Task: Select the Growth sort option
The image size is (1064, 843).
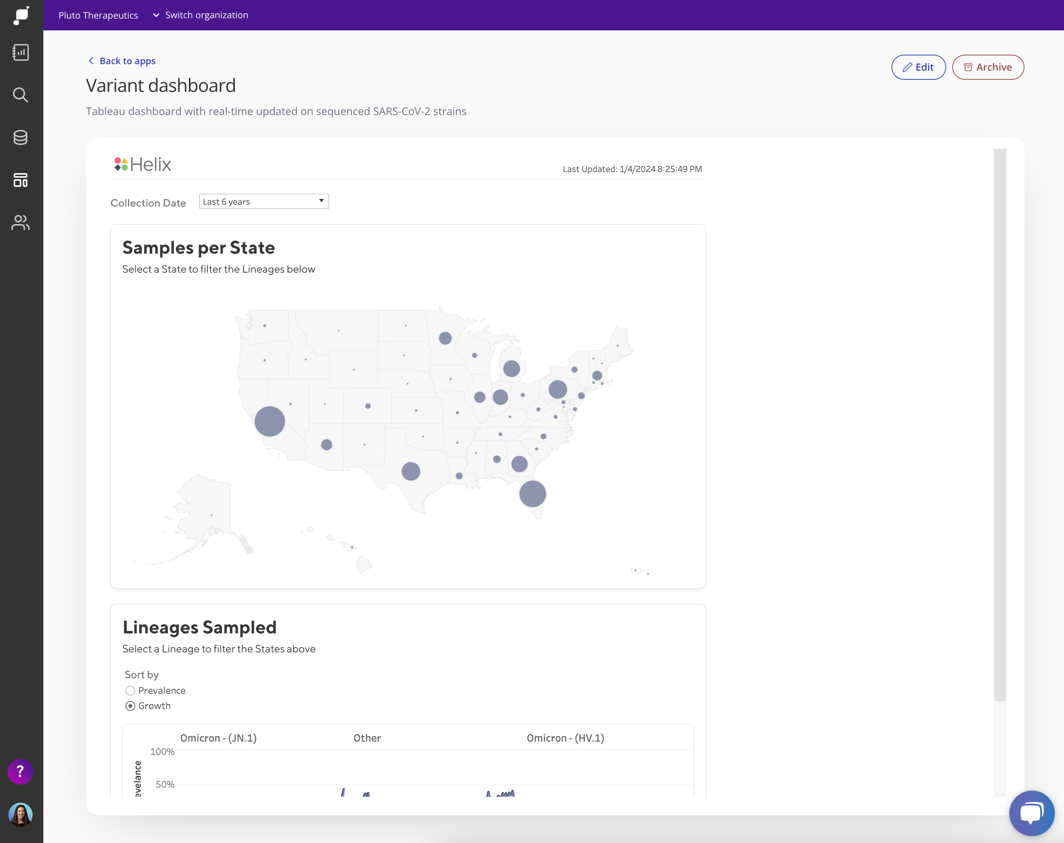Action: coord(130,706)
